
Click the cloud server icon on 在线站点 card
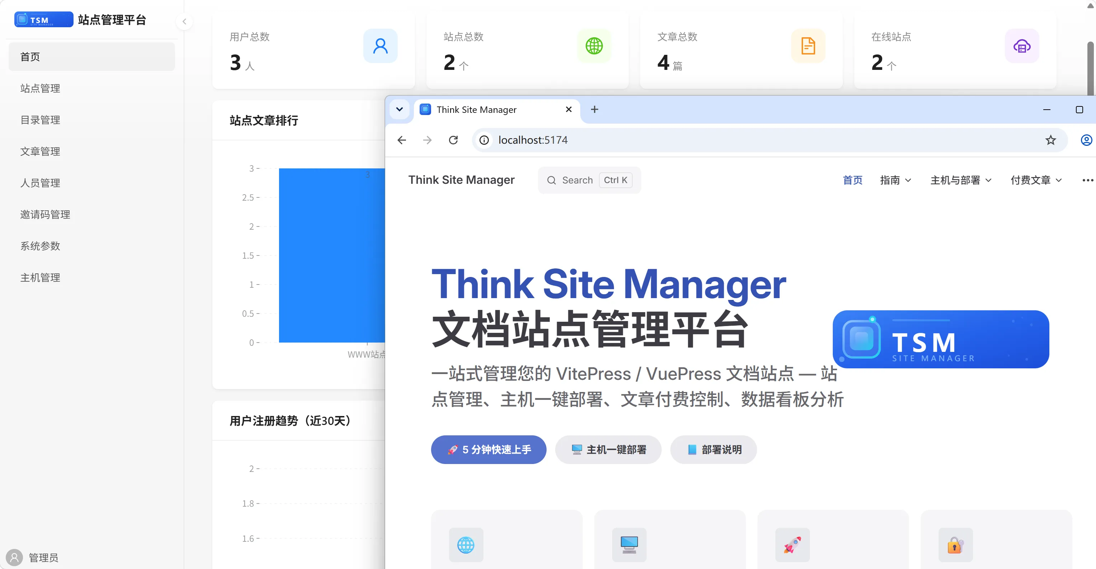pyautogui.click(x=1021, y=46)
